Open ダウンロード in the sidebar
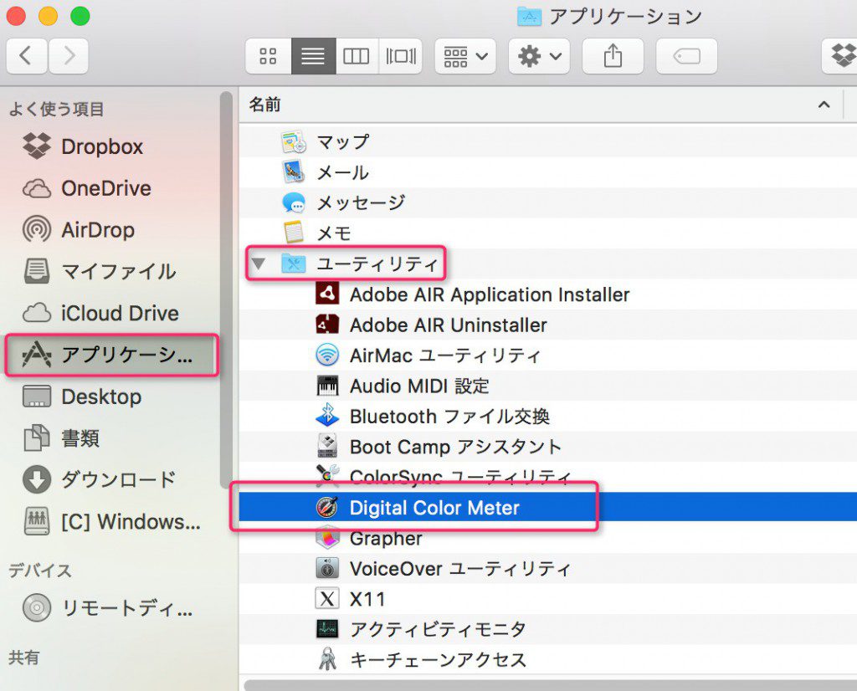857x691 pixels. click(111, 479)
